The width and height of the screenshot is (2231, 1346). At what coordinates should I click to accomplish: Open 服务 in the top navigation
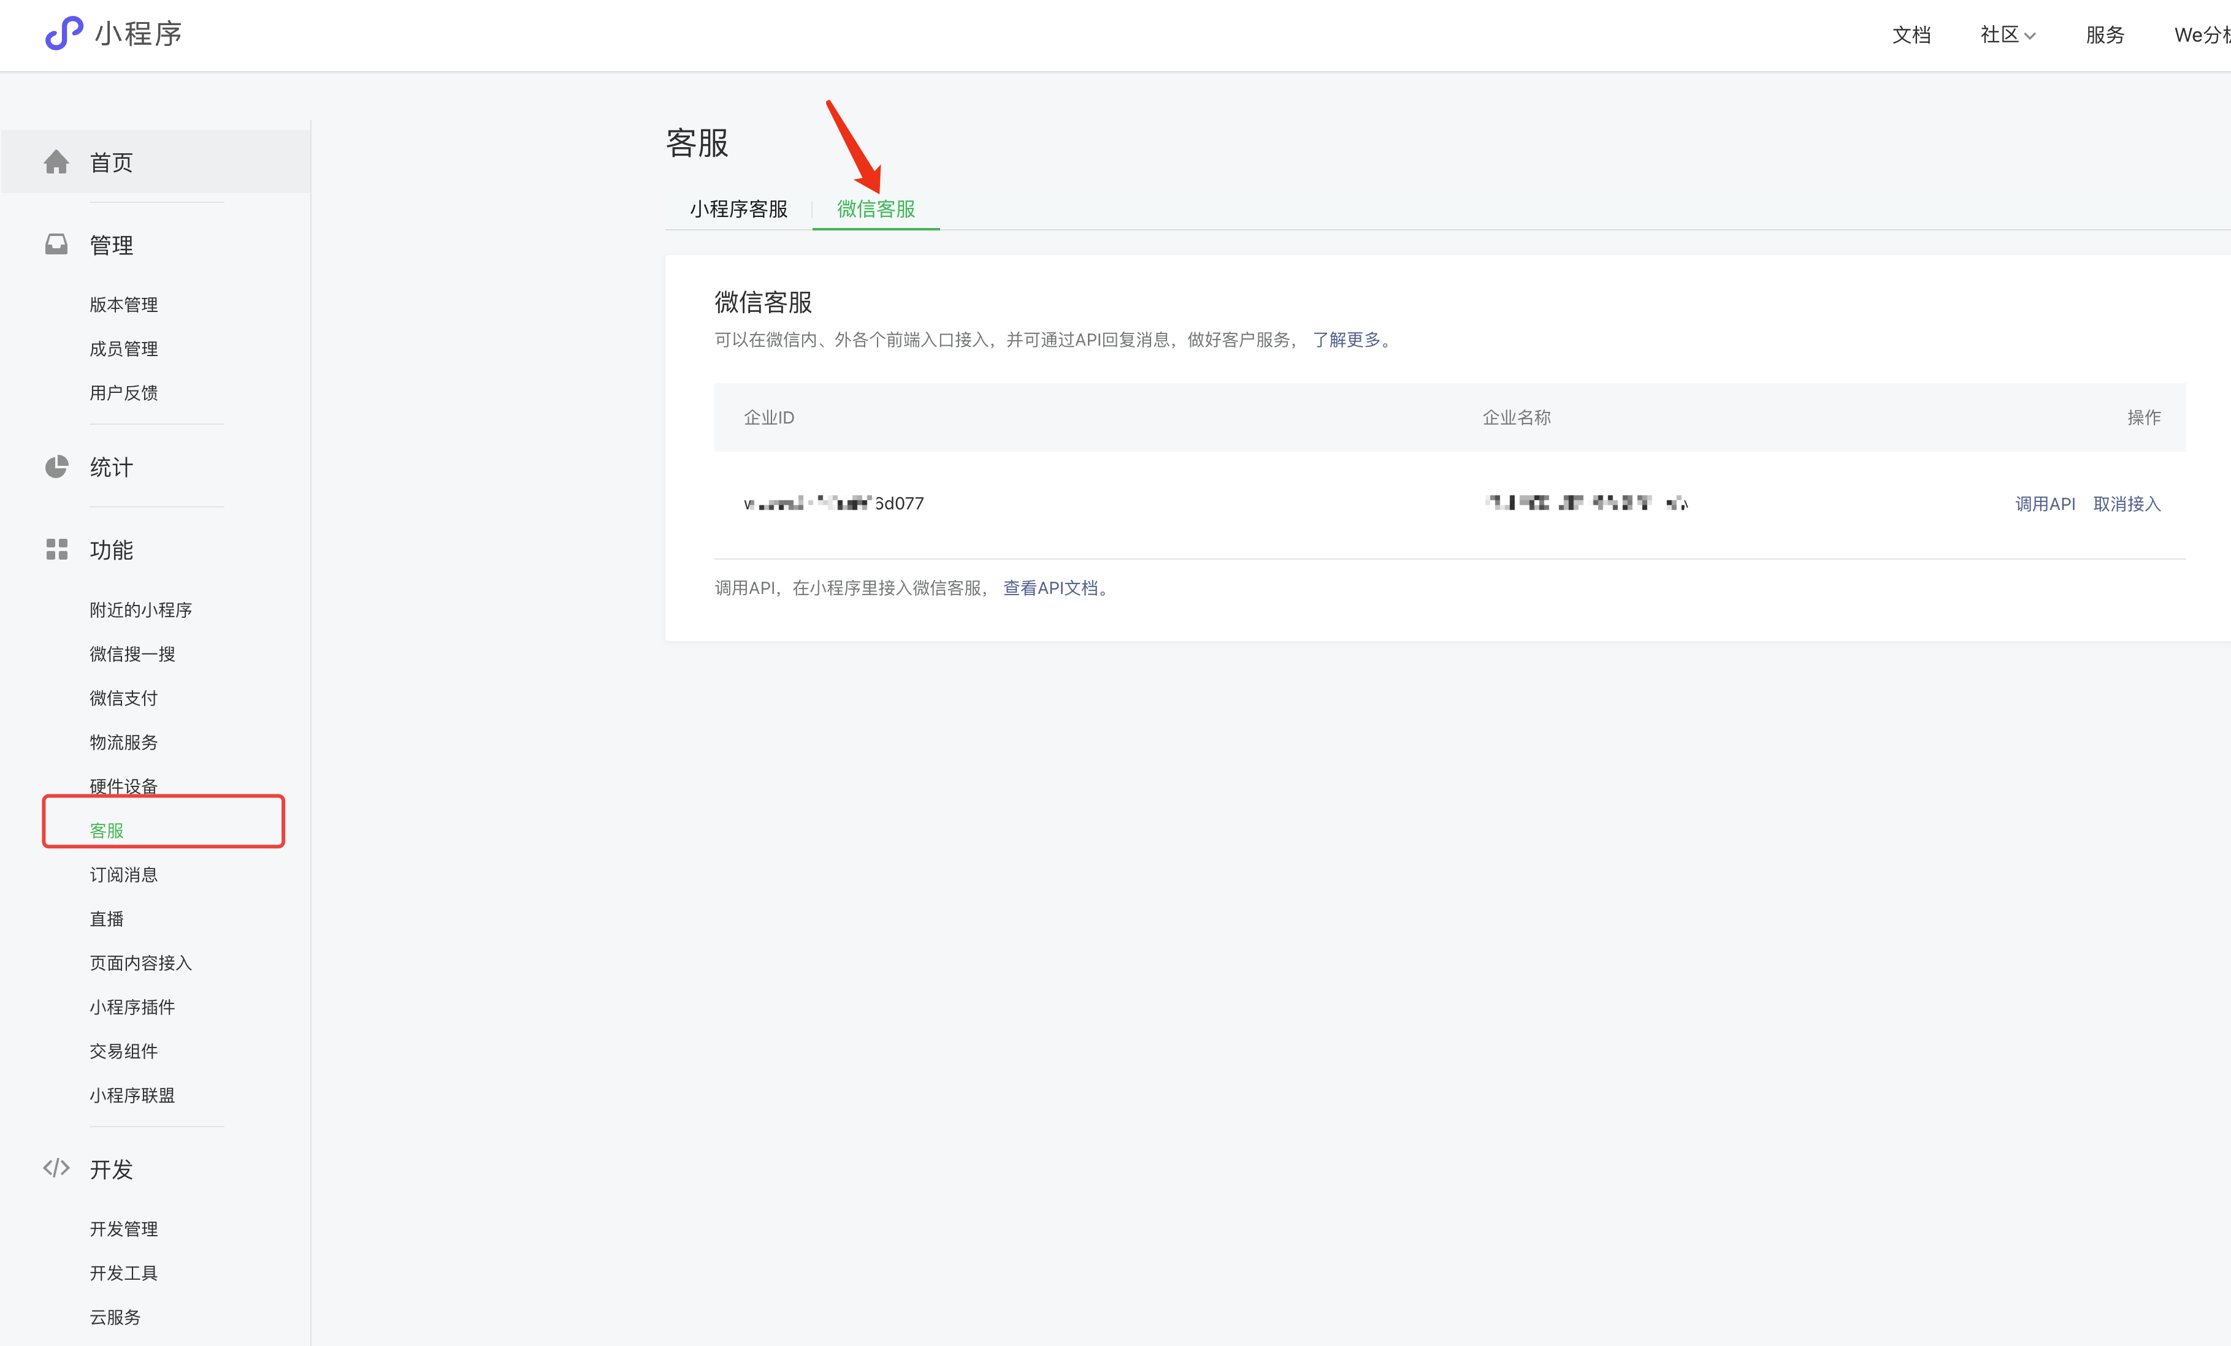[2105, 34]
